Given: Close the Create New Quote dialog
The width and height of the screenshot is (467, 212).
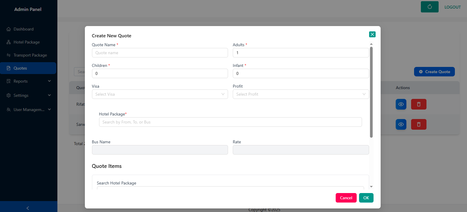Looking at the screenshot, I should (x=372, y=34).
